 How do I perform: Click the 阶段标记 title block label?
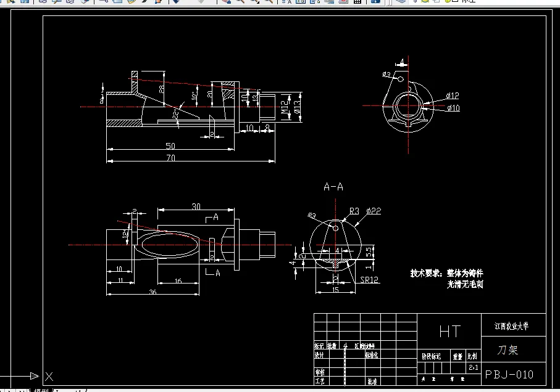(431, 356)
